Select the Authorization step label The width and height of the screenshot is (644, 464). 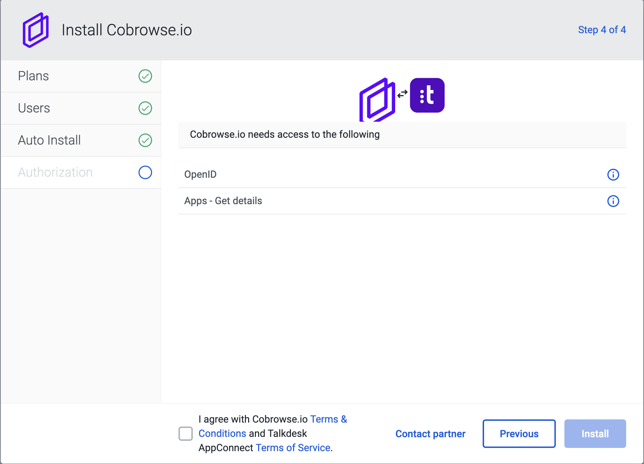(55, 172)
